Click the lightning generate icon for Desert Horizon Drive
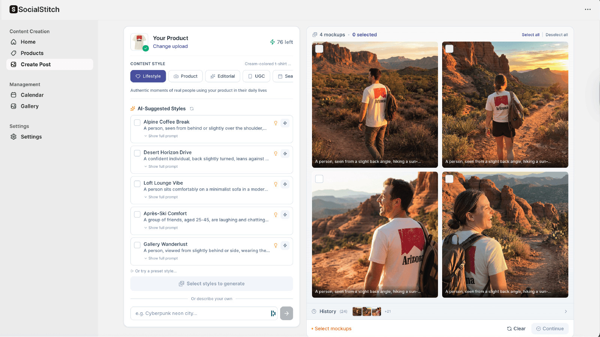Image resolution: width=600 pixels, height=337 pixels. pyautogui.click(x=285, y=154)
